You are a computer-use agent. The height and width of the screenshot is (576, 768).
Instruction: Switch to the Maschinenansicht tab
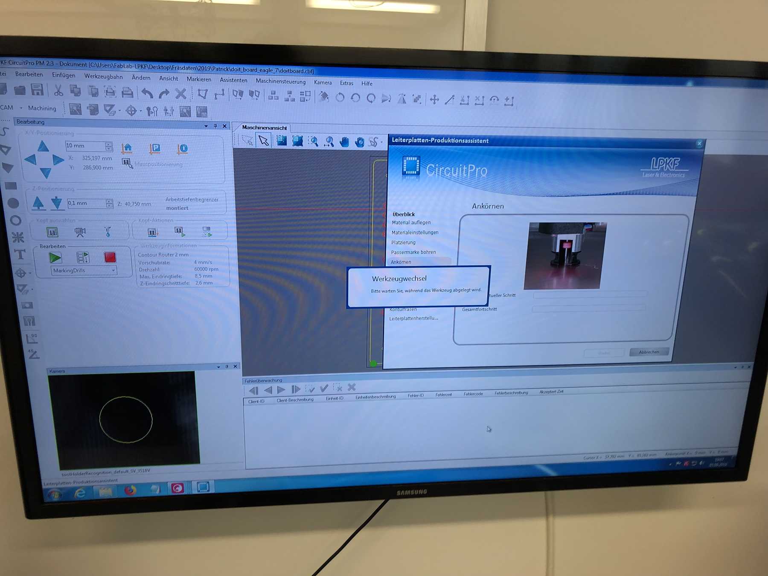pos(264,128)
